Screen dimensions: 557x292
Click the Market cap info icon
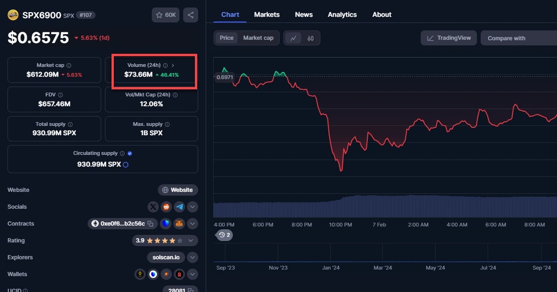69,66
